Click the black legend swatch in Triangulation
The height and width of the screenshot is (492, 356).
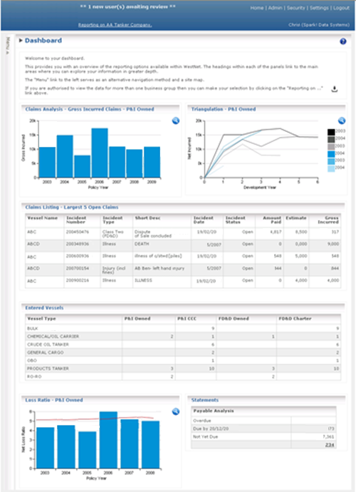click(331, 132)
